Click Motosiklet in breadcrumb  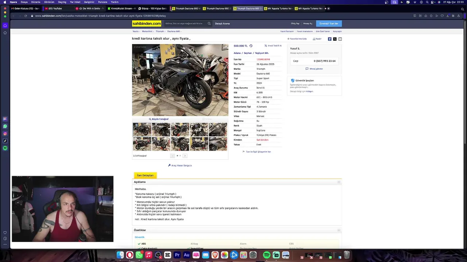(x=147, y=31)
